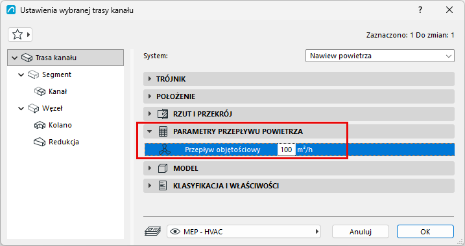The height and width of the screenshot is (246, 465).
Task: Click the Węzeł node icon
Action: click(33, 108)
